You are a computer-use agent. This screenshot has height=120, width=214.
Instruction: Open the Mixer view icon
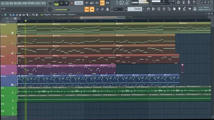click(164, 9)
